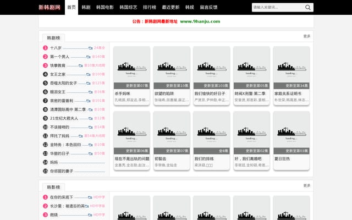This screenshot has width=352, height=220.
Task: Open the 吞噬太阳的女子 drama link
Action: click(x=64, y=83)
